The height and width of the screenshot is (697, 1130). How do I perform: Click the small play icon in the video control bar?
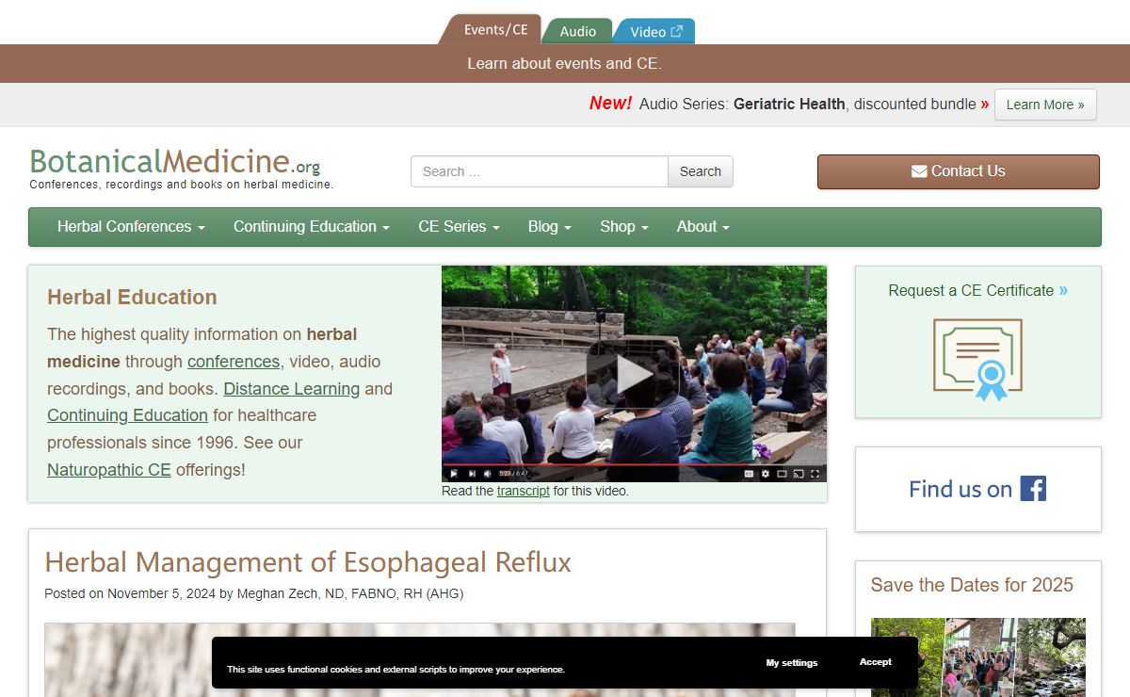tap(453, 474)
